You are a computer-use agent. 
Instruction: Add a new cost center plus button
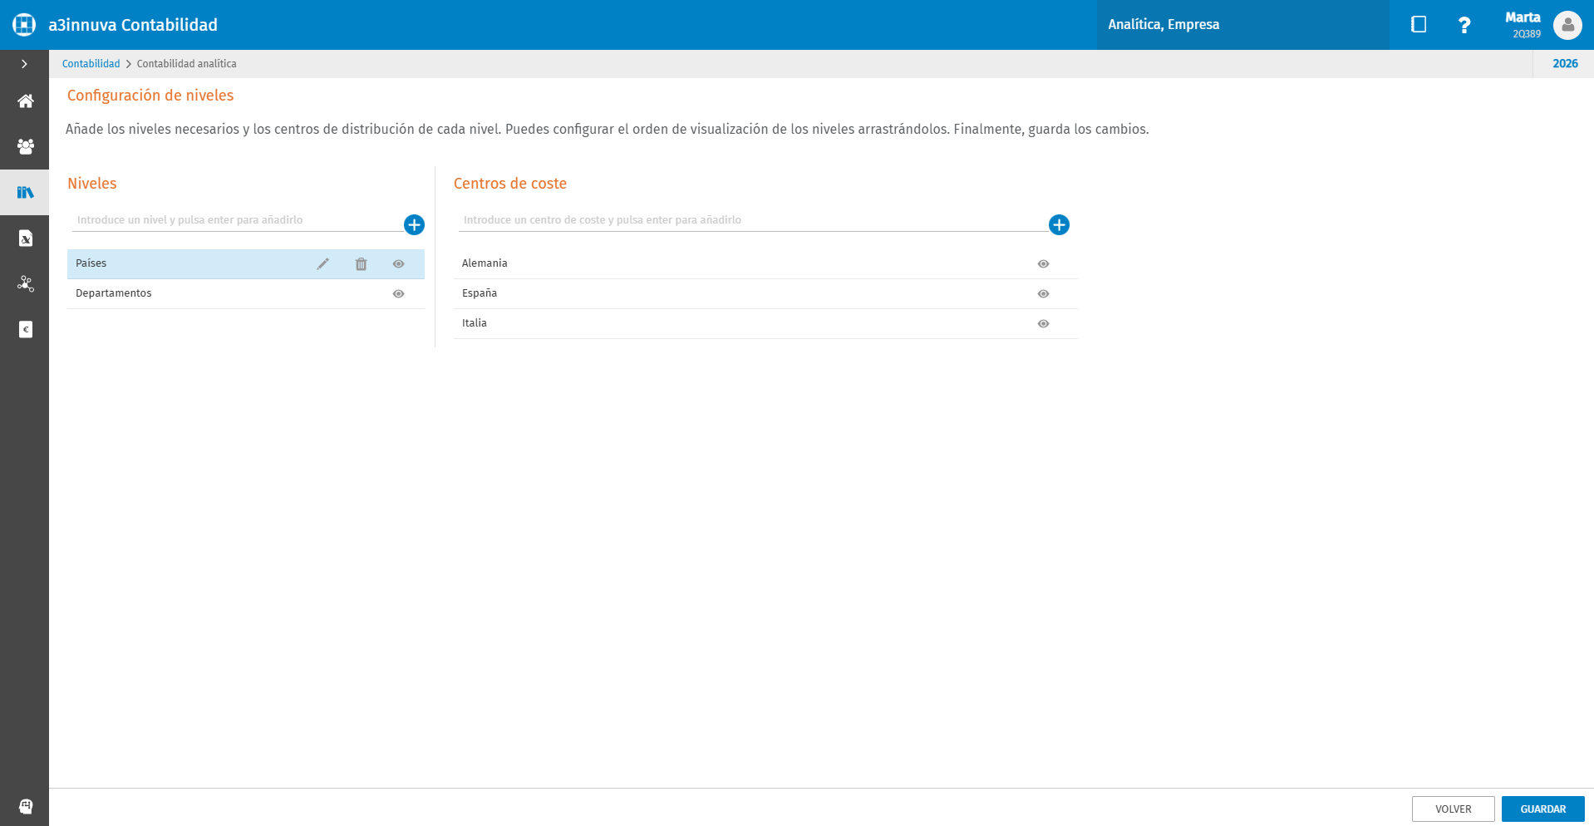click(x=1059, y=225)
